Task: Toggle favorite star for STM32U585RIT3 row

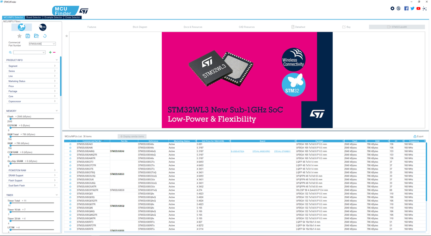Action: click(x=70, y=222)
